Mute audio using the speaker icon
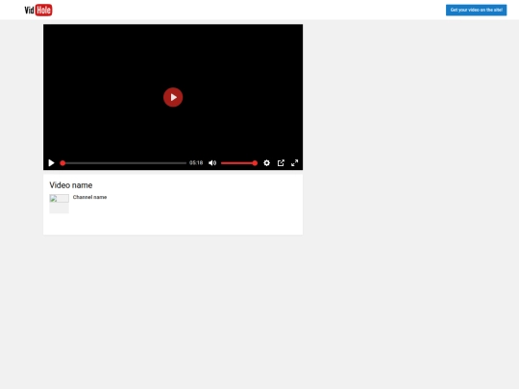 (x=212, y=162)
